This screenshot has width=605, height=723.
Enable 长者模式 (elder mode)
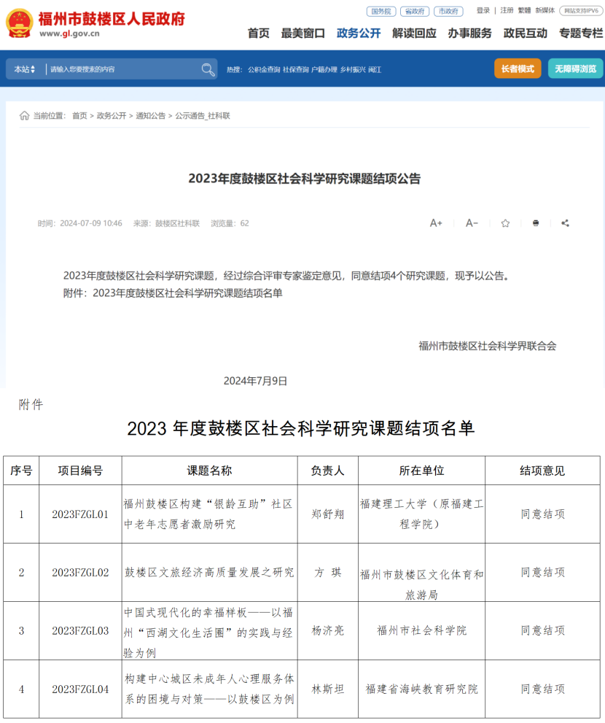coord(519,68)
